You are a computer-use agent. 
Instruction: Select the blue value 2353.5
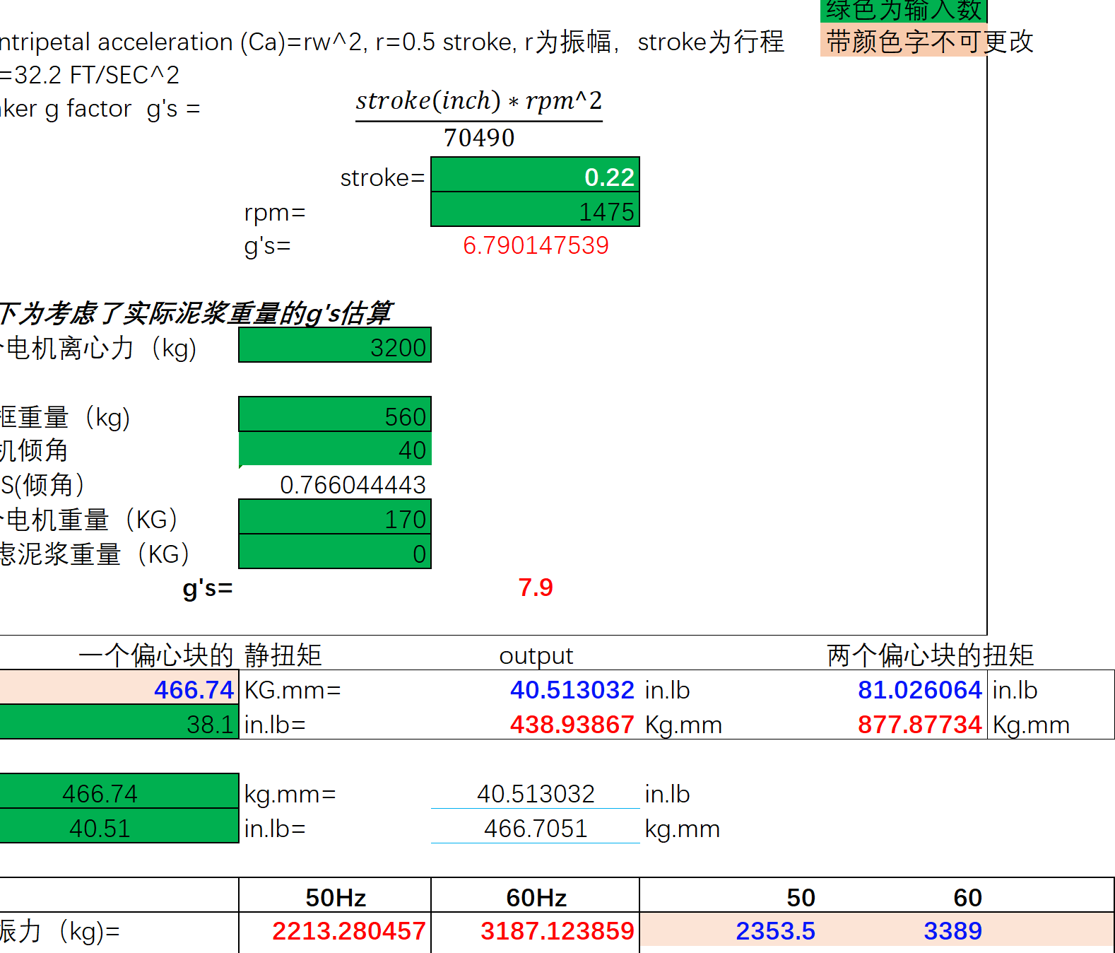[x=775, y=931]
